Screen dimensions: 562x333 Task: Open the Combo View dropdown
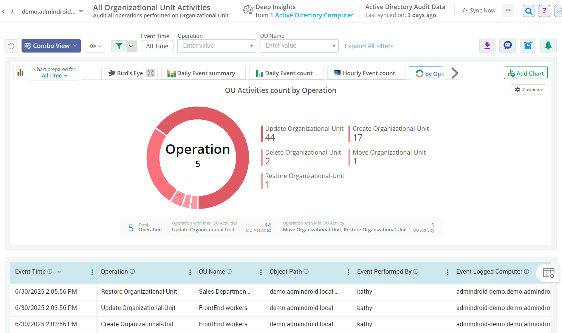pos(51,46)
